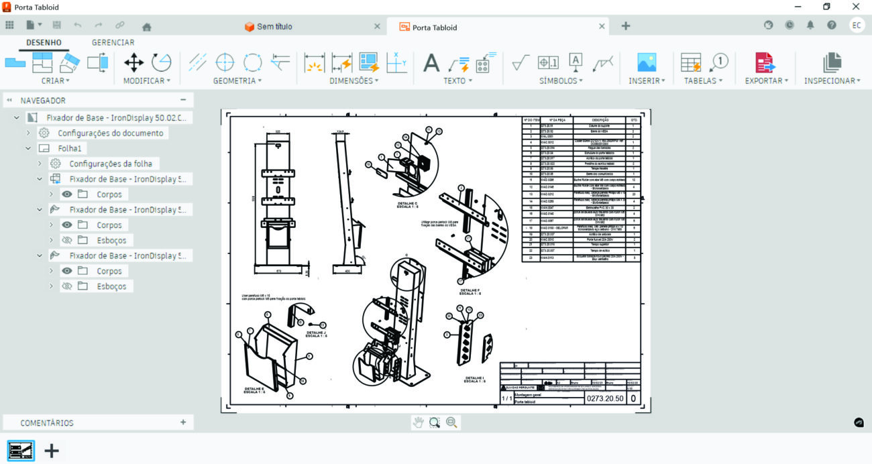
Task: Select the Center Mark geometry tool
Action: 225,63
